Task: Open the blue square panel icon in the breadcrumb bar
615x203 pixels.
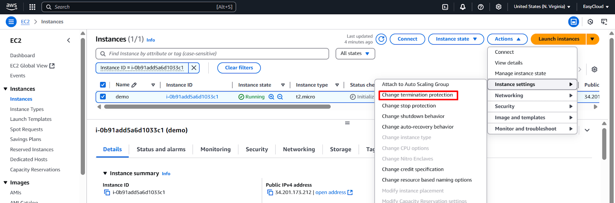Action: (x=573, y=22)
